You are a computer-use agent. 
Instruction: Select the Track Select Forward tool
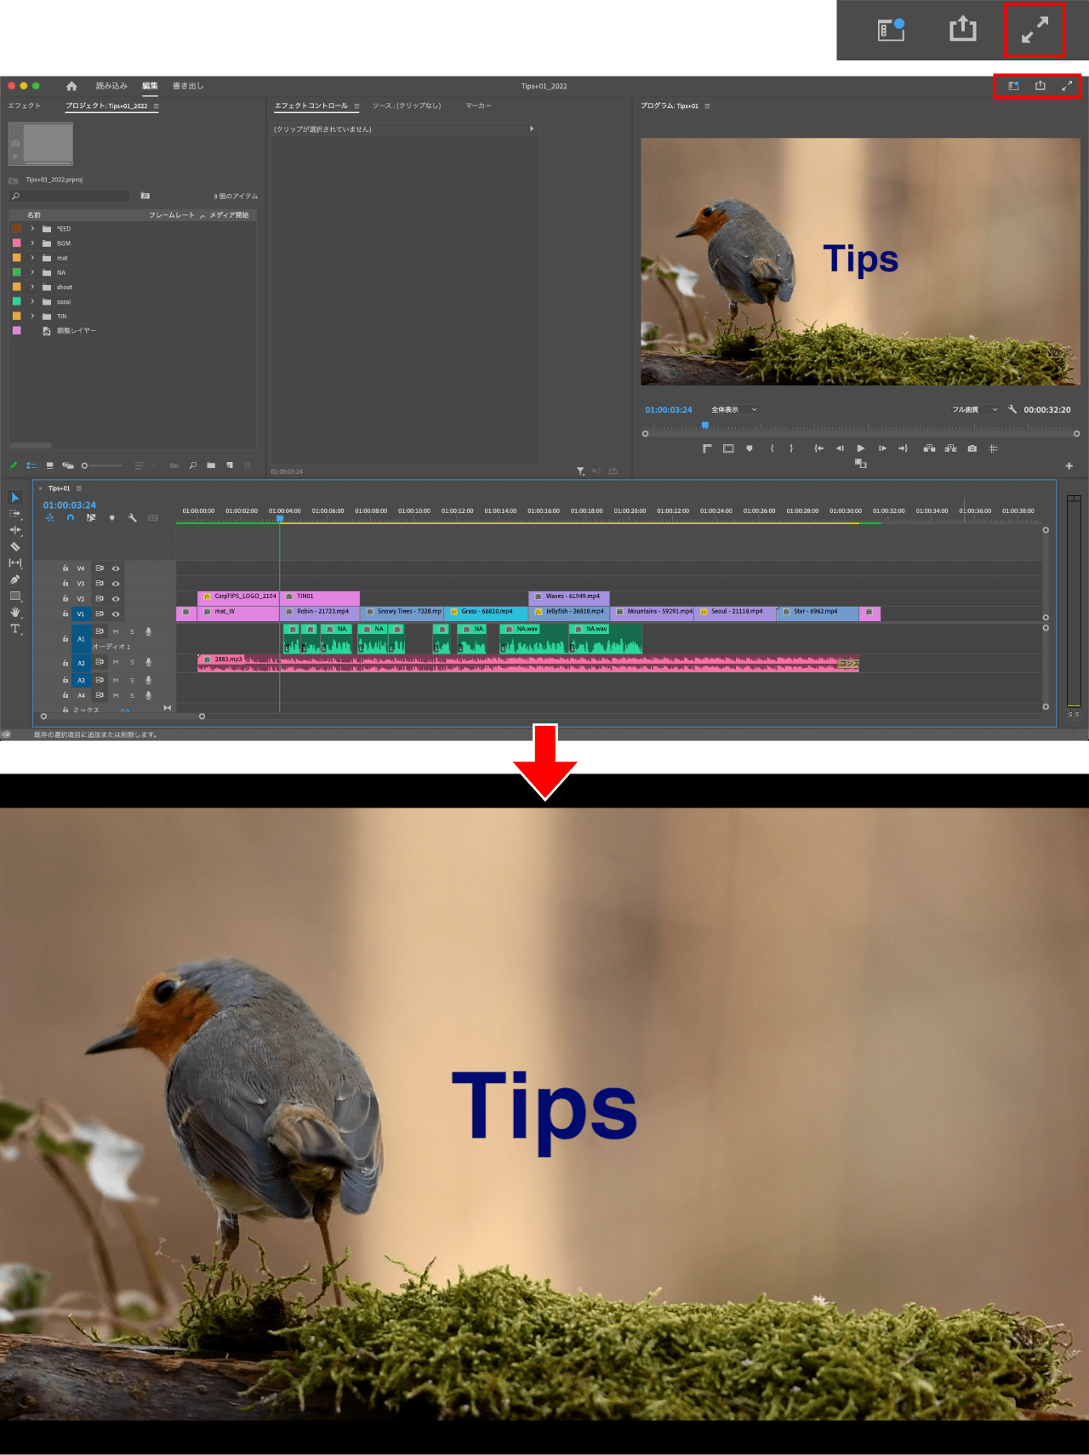coord(15,514)
